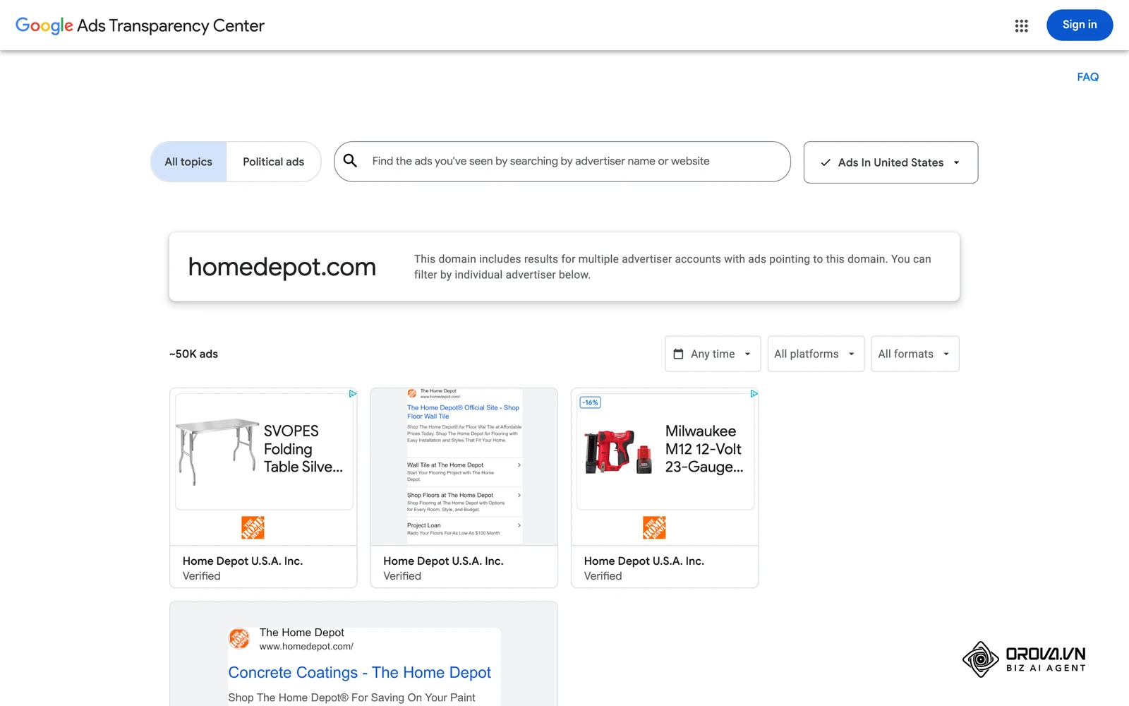Viewport: 1129px width, 706px height.
Task: Click The Home Depot Official Site headline
Action: click(x=463, y=412)
